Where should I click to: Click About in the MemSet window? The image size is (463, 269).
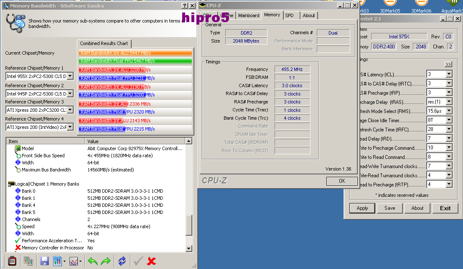(417, 208)
